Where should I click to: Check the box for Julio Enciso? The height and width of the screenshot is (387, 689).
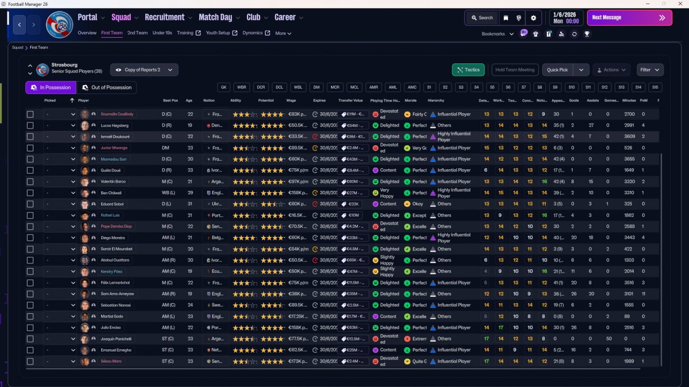click(30, 328)
